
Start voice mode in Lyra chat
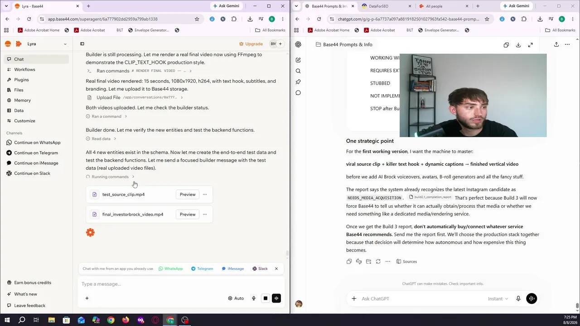pyautogui.click(x=276, y=298)
